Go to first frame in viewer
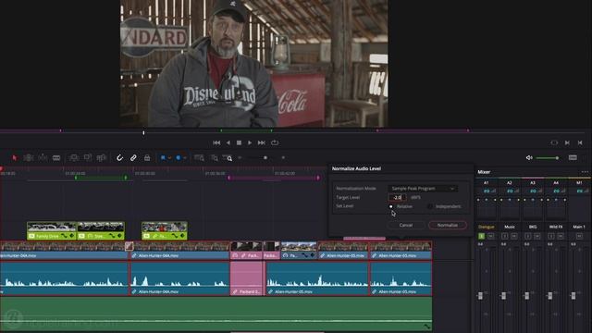592x333 pixels. click(216, 142)
